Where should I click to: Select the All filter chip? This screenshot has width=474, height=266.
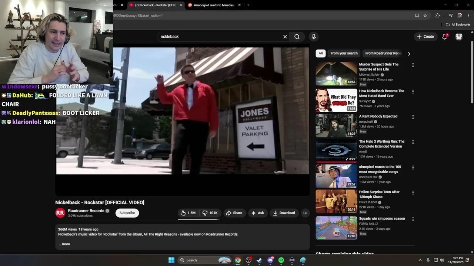tap(321, 53)
